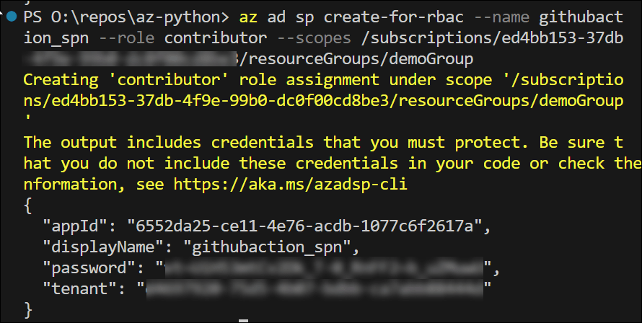Click the terminal cursor below the output
This screenshot has width=642, height=323.
(244, 319)
